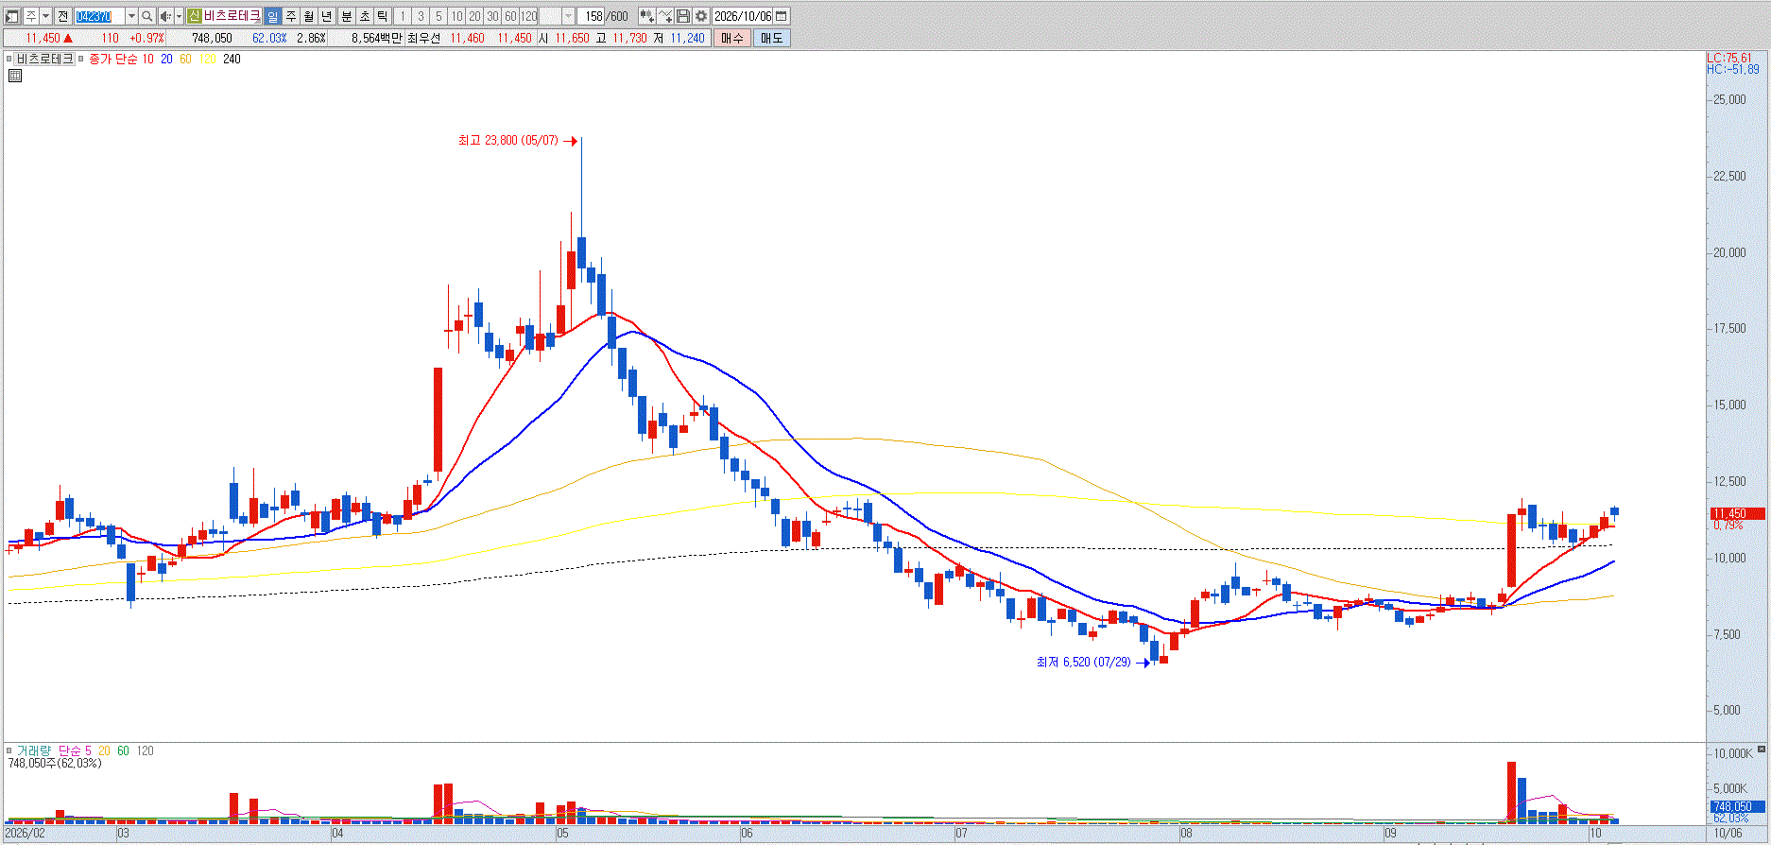This screenshot has width=1771, height=845.
Task: Click the speaker sound alert icon
Action: [165, 16]
